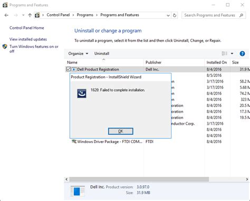Open the Organize menu

(x=78, y=54)
